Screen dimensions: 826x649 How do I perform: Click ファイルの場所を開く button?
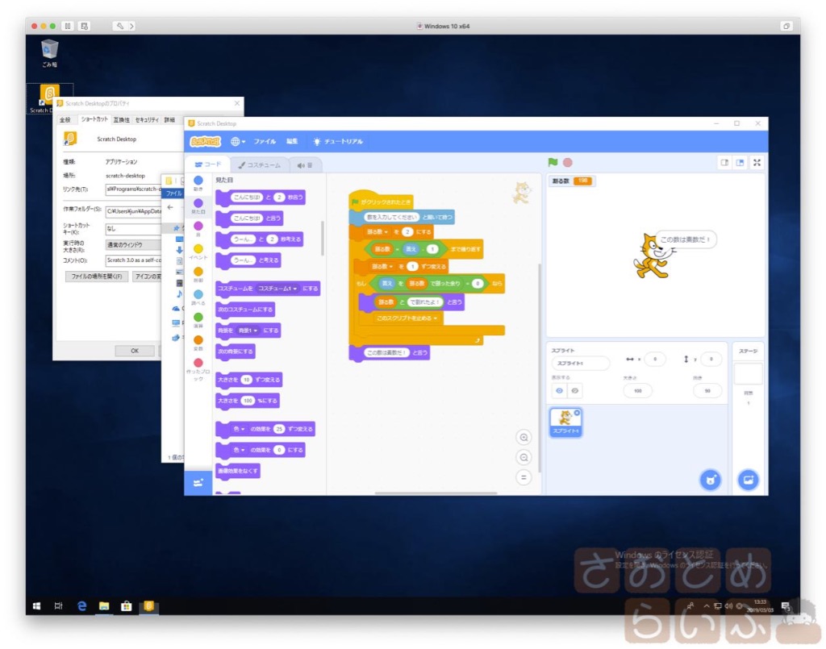[97, 277]
